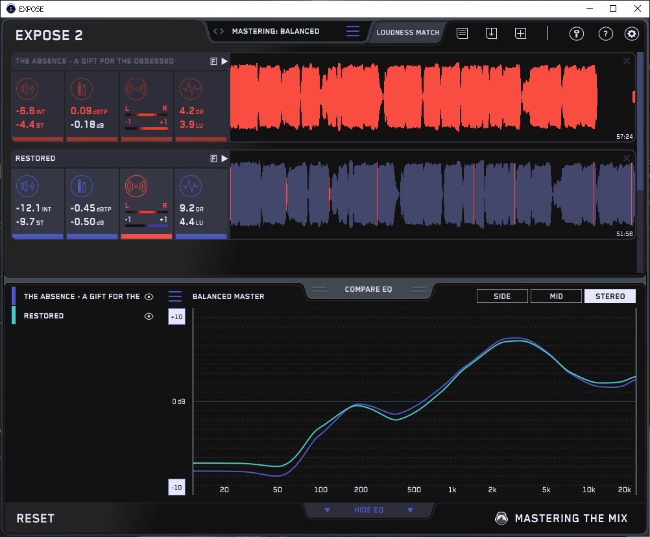Image resolution: width=650 pixels, height=537 pixels.
Task: Click the loudness icon on The Absence track
Action: pos(27,89)
